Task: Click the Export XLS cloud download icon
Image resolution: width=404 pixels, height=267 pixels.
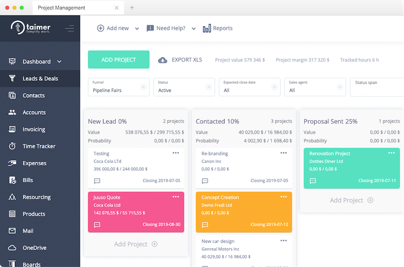Action: [163, 60]
